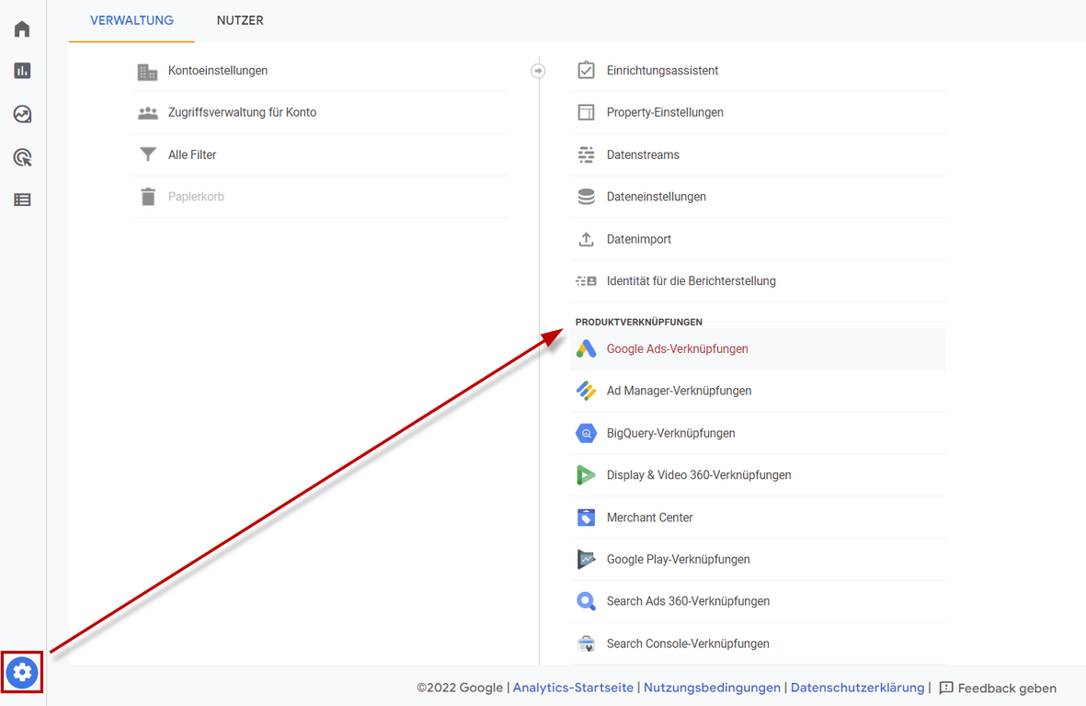The width and height of the screenshot is (1086, 706).
Task: Click the Identität für die Berichterstellung icon
Action: [x=586, y=281]
